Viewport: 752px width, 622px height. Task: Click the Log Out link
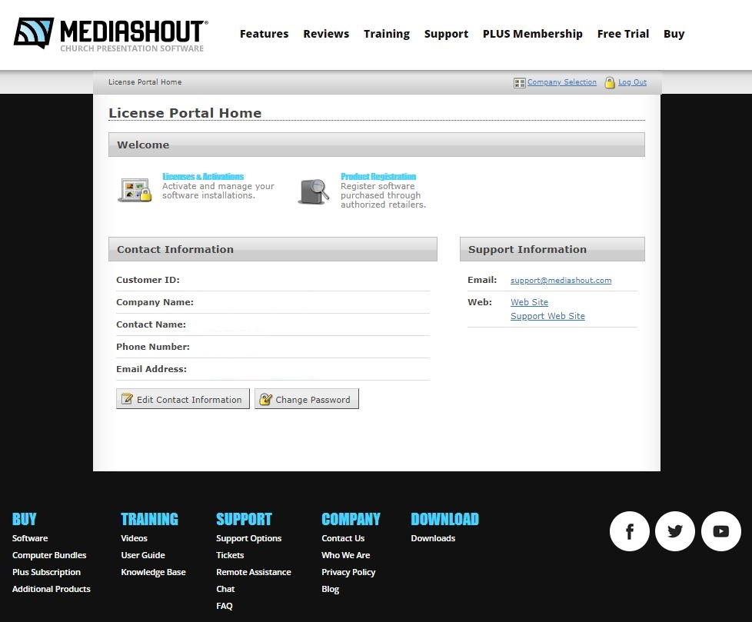632,82
